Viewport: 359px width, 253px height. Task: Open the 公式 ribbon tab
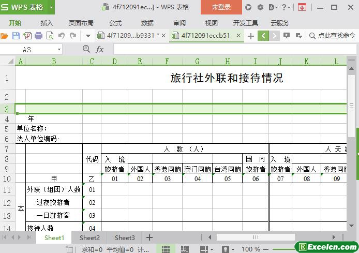(x=115, y=23)
